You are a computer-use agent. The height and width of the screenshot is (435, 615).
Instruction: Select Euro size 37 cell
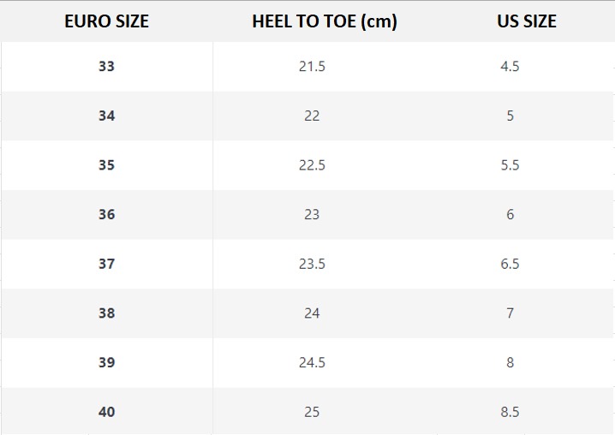pos(106,264)
